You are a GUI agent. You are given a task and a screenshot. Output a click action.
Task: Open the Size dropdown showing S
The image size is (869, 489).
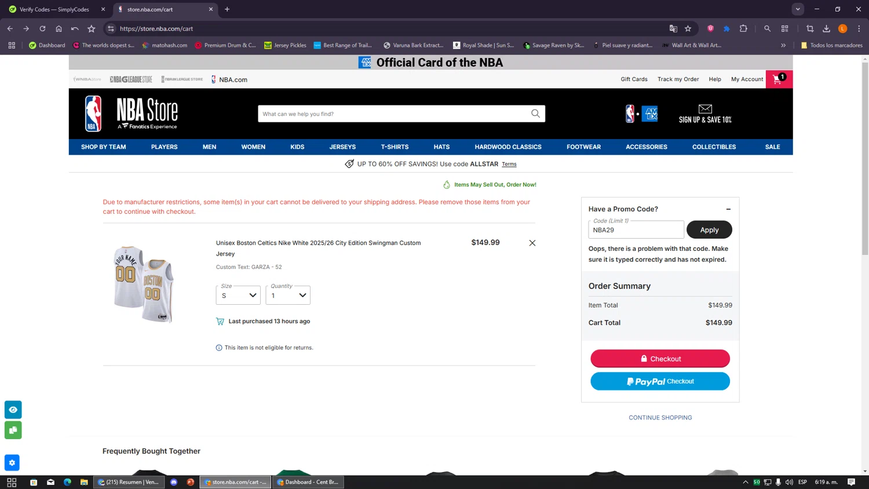tap(238, 295)
